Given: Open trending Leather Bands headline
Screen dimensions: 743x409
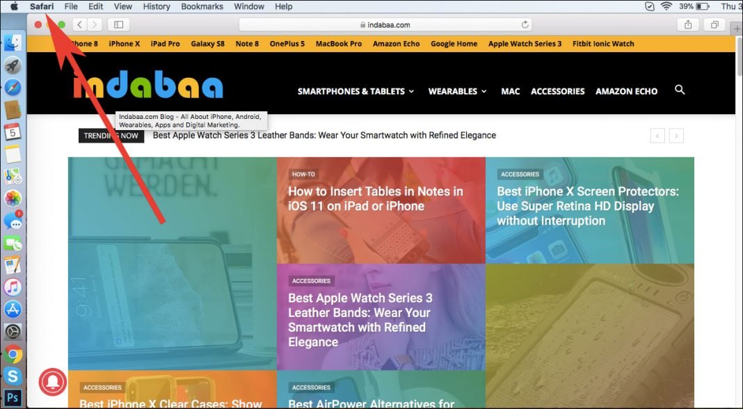Looking at the screenshot, I should [324, 135].
